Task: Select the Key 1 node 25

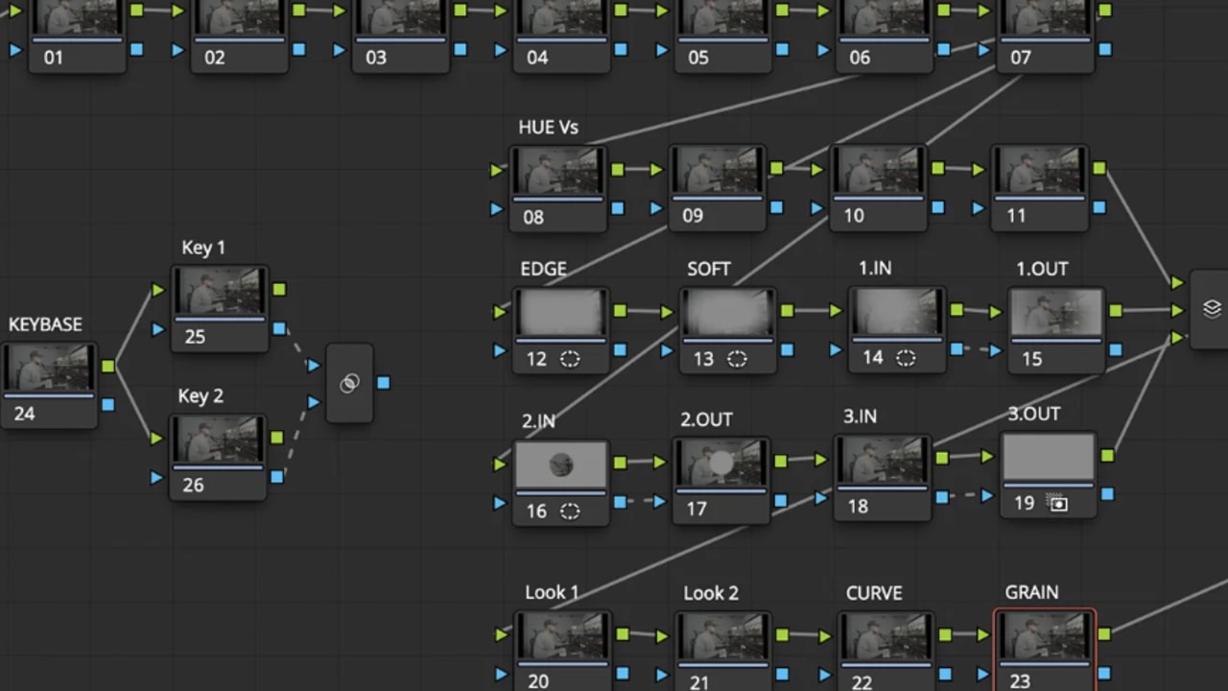Action: [x=220, y=308]
